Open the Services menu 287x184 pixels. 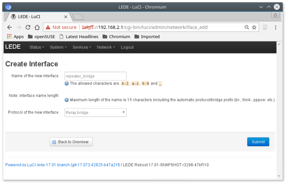pyautogui.click(x=81, y=47)
